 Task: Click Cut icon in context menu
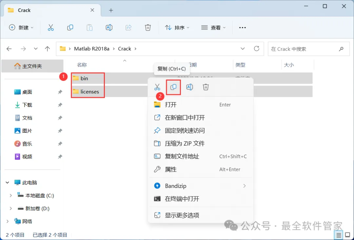tap(157, 87)
